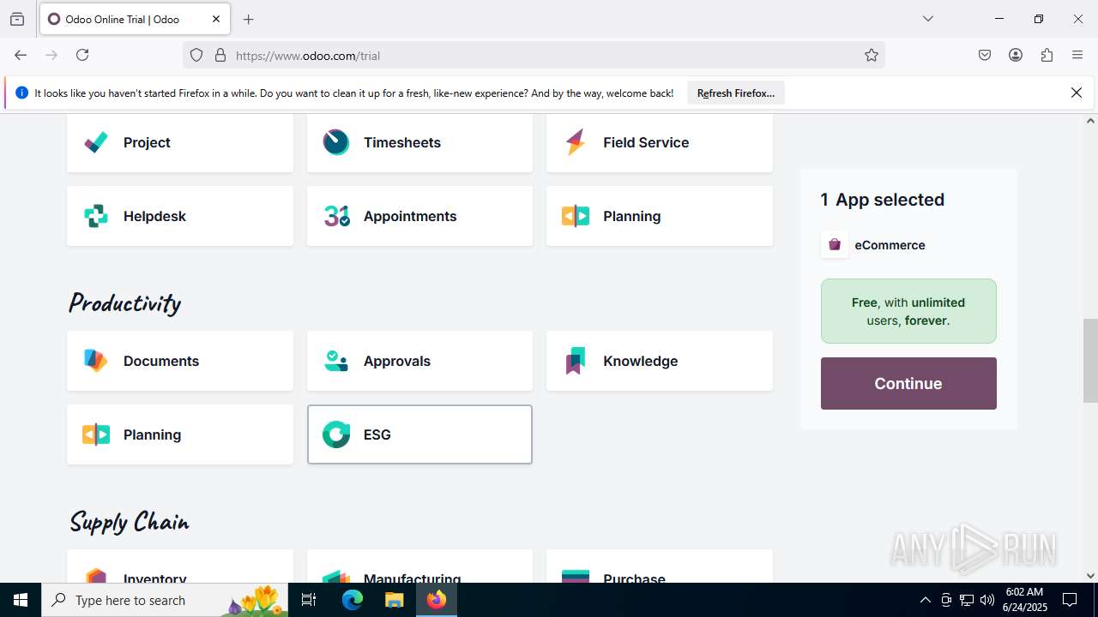Image resolution: width=1098 pixels, height=617 pixels.
Task: Open the Extensions panel
Action: 1047,55
